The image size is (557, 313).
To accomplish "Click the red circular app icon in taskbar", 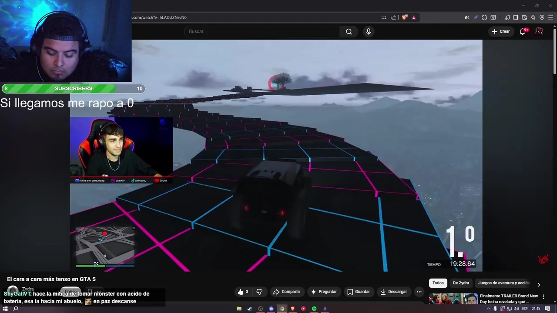I will point(303,309).
